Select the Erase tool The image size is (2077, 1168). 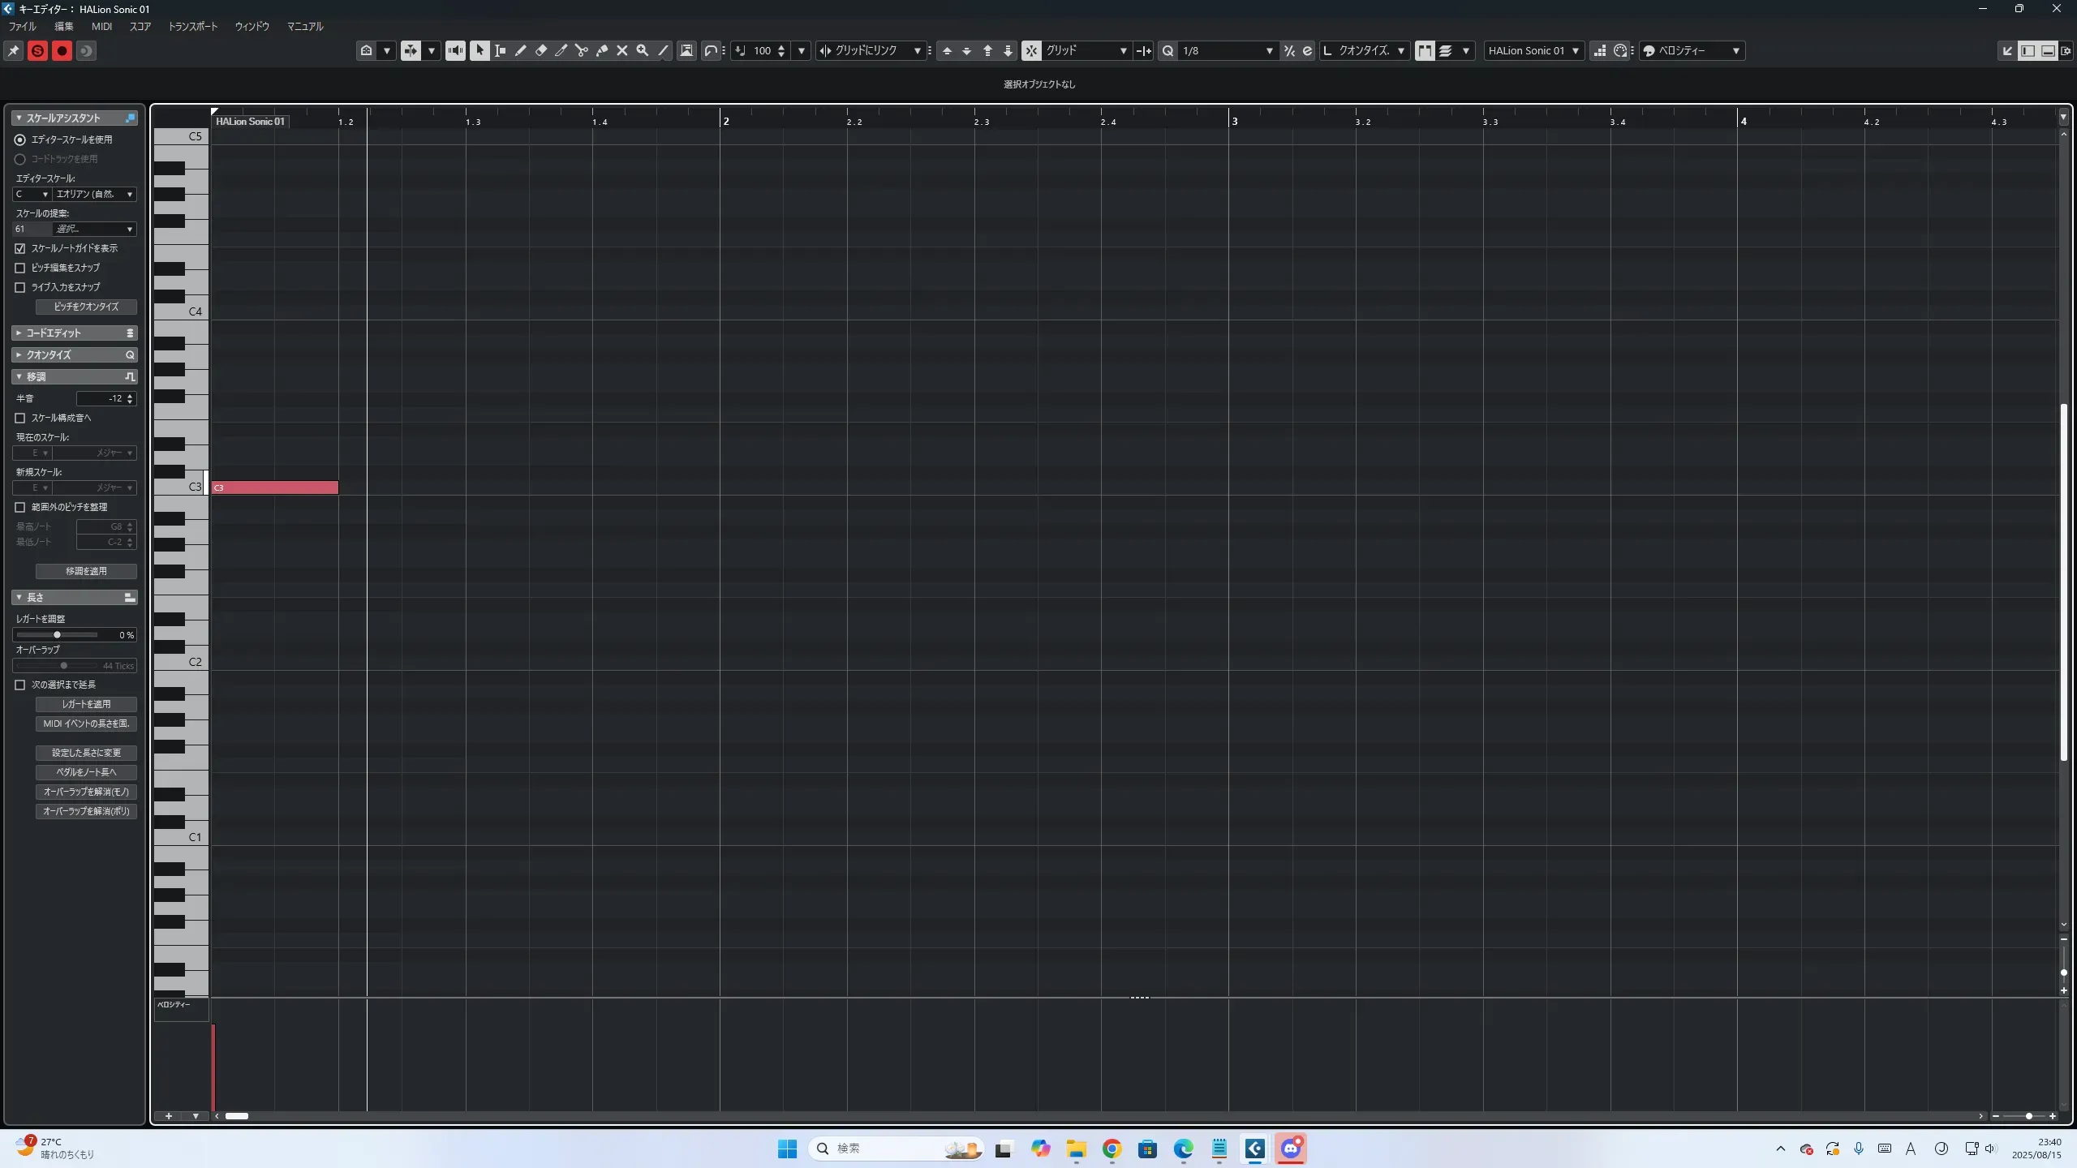tap(541, 50)
